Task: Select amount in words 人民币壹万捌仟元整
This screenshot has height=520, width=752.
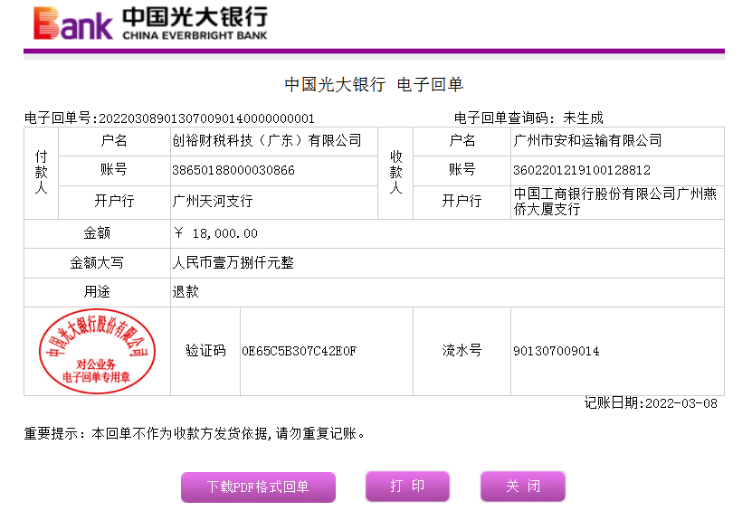Action: point(233,262)
